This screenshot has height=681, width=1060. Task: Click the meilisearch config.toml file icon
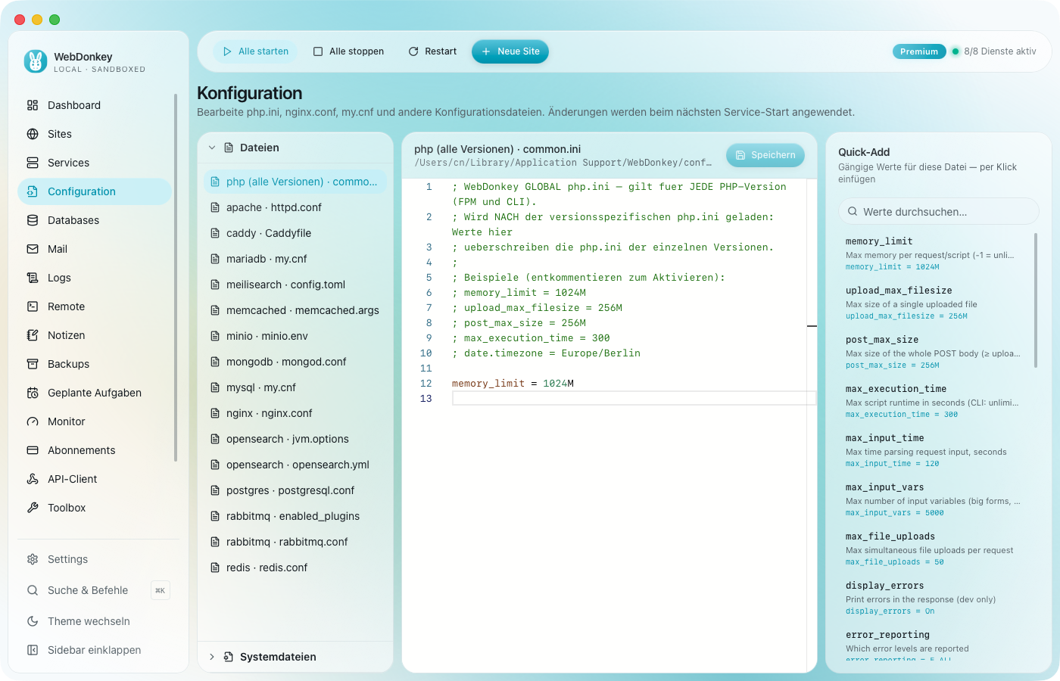[x=215, y=285]
